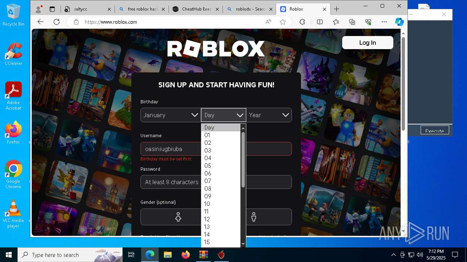467x262 pixels.
Task: Open Recycle Bin desktop icon
Action: pos(13,15)
